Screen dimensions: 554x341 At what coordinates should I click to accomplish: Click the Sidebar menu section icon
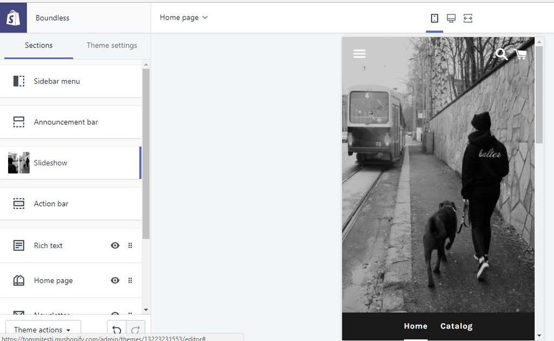pyautogui.click(x=19, y=81)
